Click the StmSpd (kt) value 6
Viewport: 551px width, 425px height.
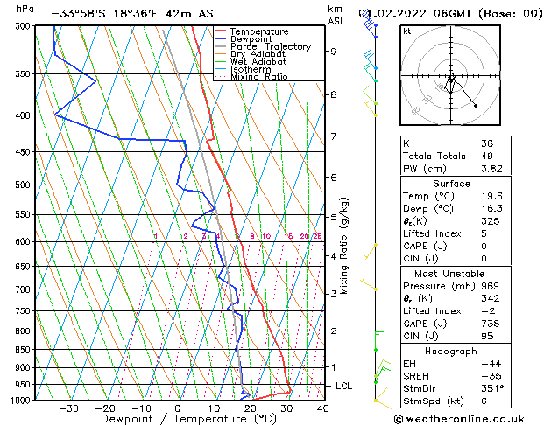pyautogui.click(x=484, y=401)
